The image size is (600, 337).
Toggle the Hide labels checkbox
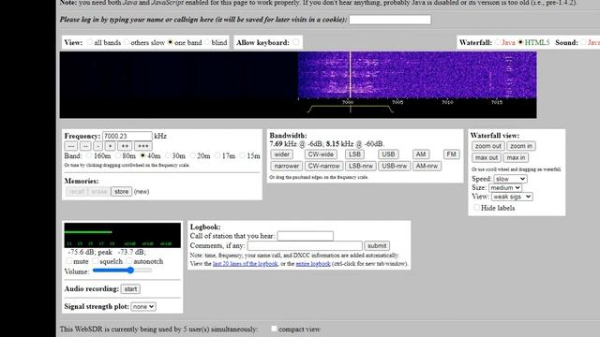click(476, 208)
